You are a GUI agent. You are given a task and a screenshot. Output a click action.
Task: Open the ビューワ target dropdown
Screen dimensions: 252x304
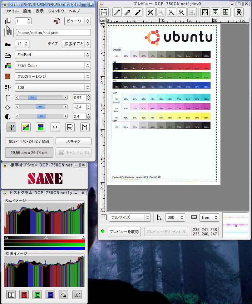point(77,21)
